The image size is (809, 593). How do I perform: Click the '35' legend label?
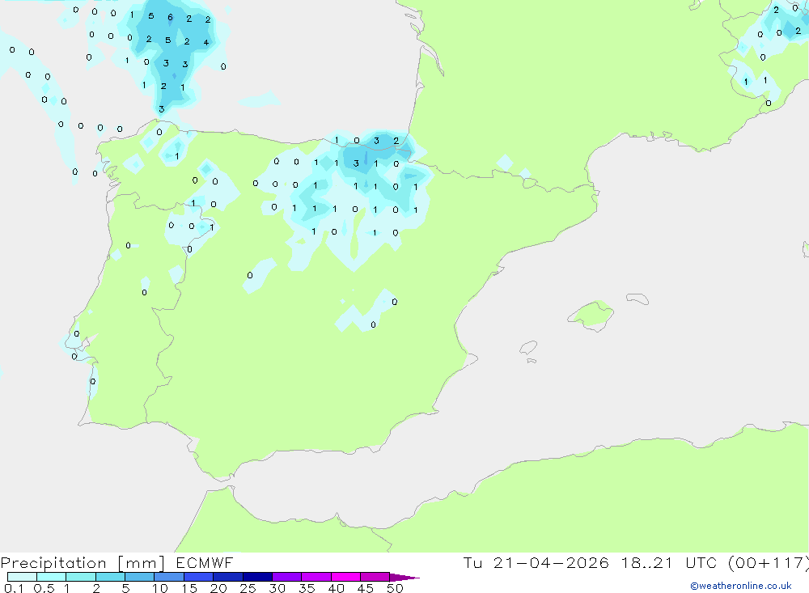[307, 588]
